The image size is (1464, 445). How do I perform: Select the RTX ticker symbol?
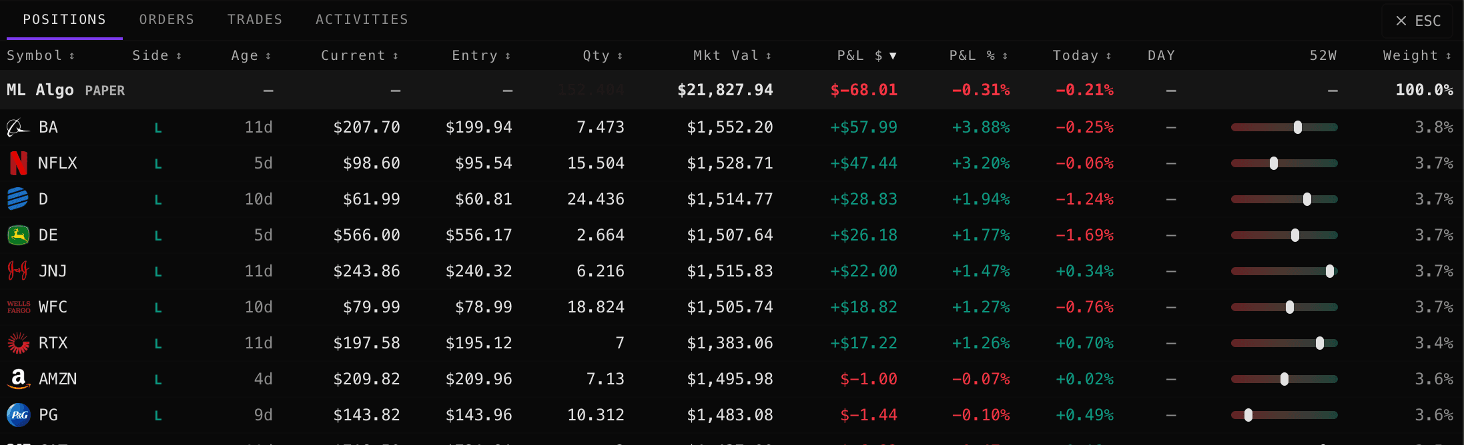point(53,343)
